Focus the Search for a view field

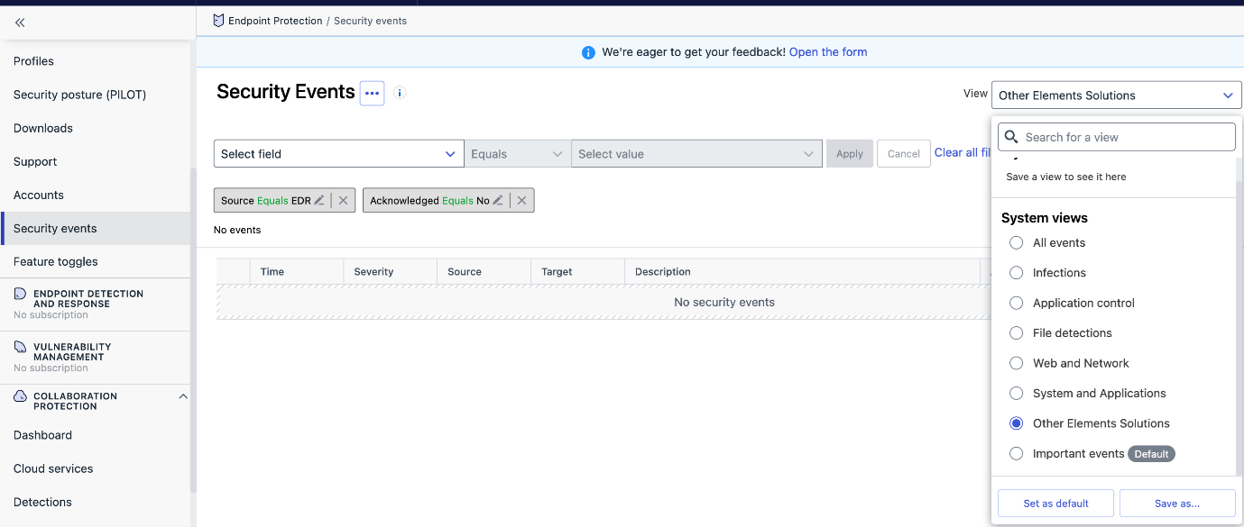1117,137
